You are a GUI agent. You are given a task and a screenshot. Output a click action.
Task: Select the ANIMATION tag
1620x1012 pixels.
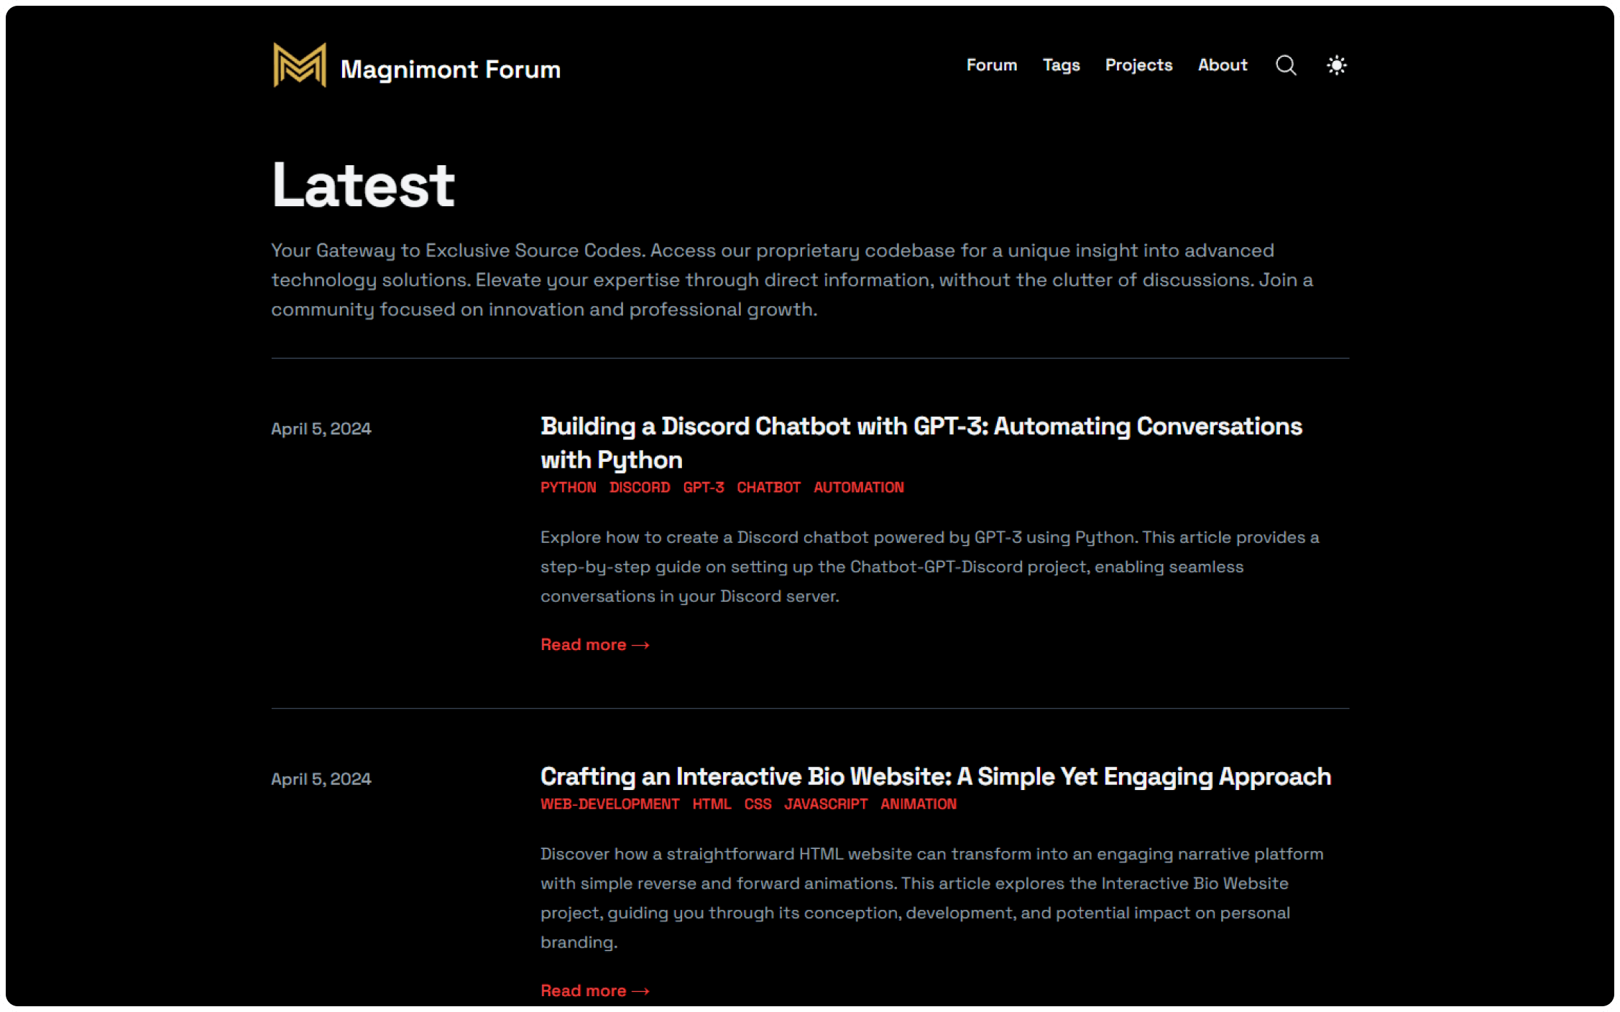tap(919, 804)
